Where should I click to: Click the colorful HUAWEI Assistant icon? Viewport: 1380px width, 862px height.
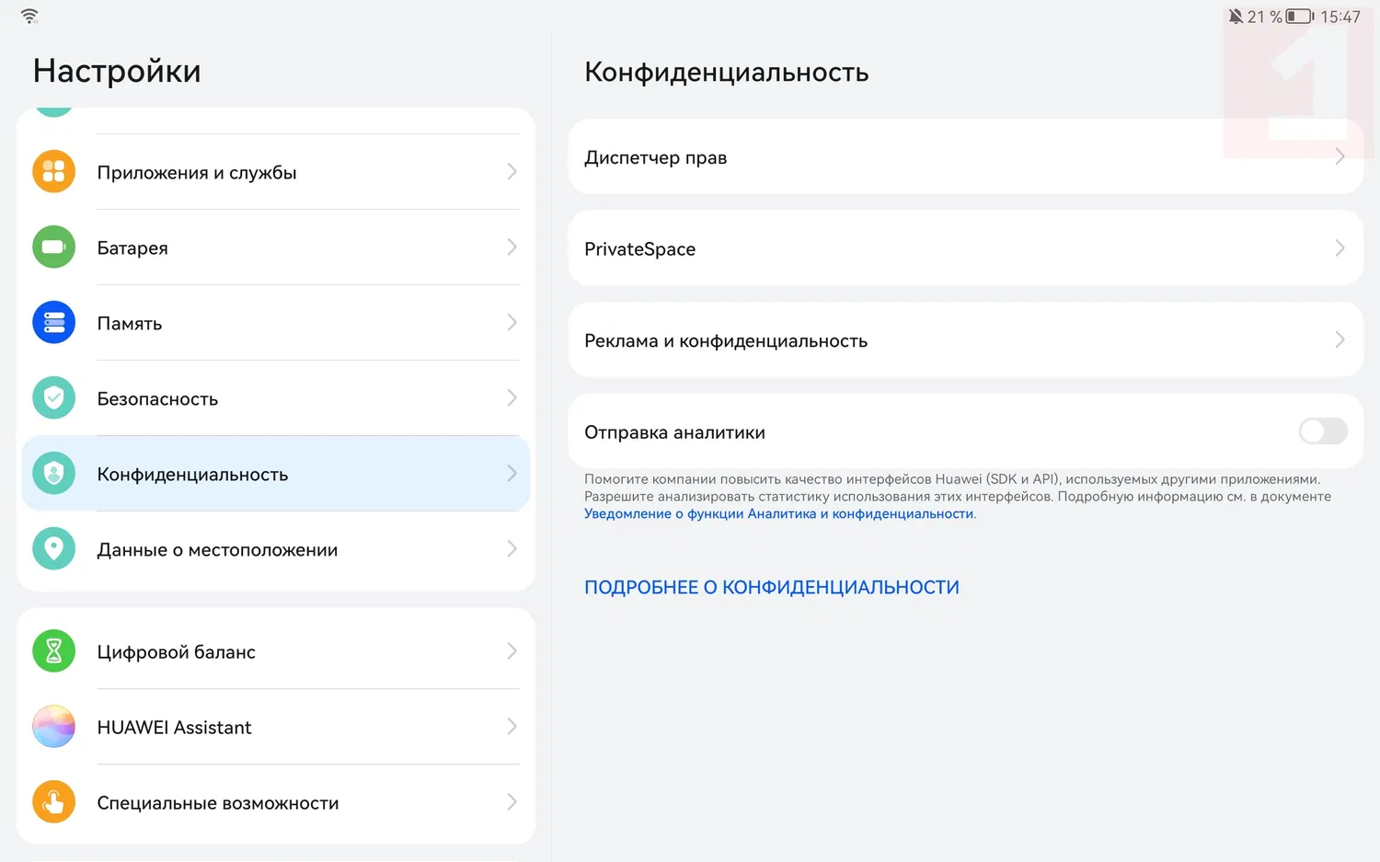click(x=53, y=727)
